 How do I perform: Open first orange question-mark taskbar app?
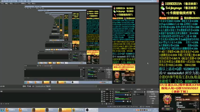[x=11, y=110]
